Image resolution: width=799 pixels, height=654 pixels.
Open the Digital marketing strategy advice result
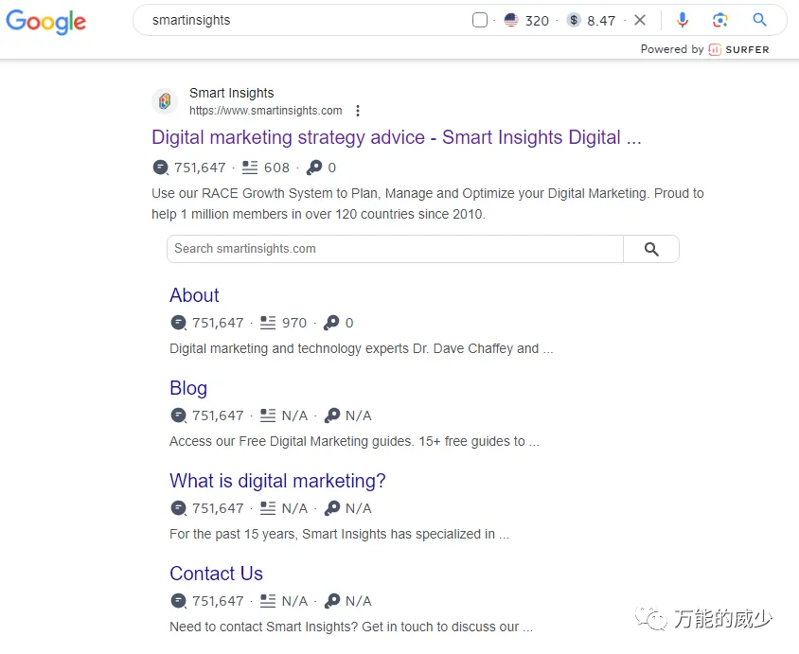click(x=397, y=137)
